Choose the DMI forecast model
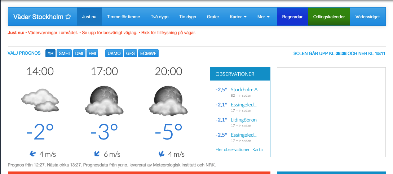Viewport: 393px width, 174px height. (79, 54)
